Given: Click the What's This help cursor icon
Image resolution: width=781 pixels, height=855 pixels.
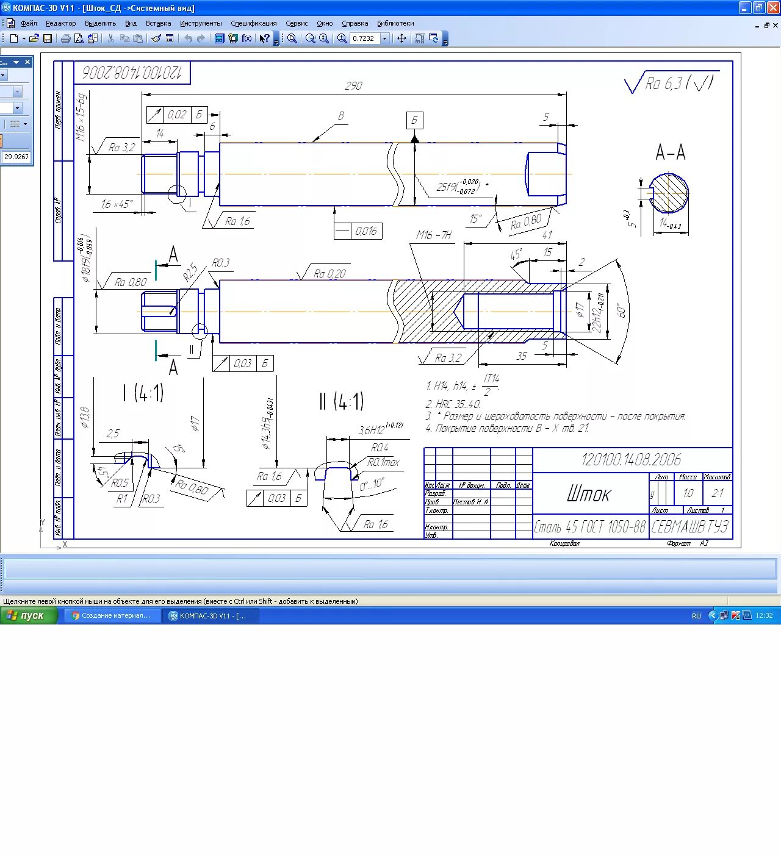Looking at the screenshot, I should (x=264, y=38).
